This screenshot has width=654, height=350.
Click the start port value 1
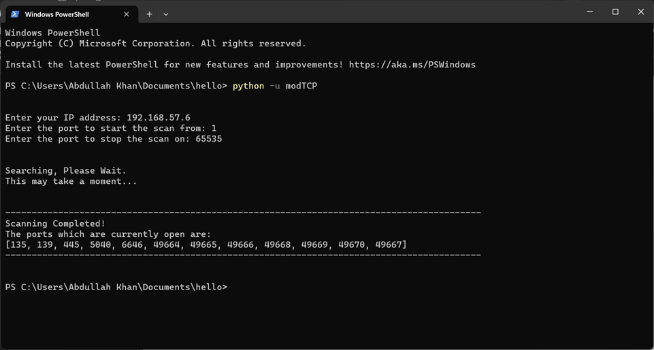point(214,128)
